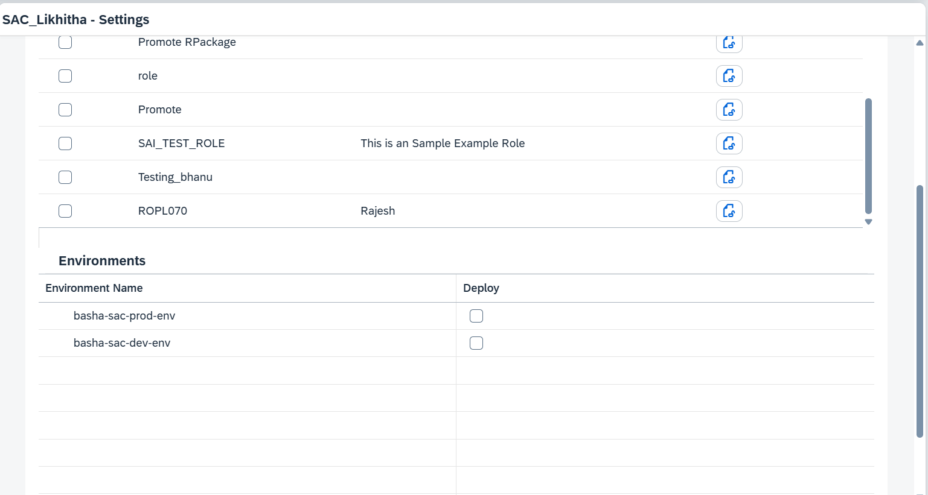Screen dimensions: 928x495
Task: Click the document-lock icon beside Testing_bhanu
Action: [x=729, y=177]
